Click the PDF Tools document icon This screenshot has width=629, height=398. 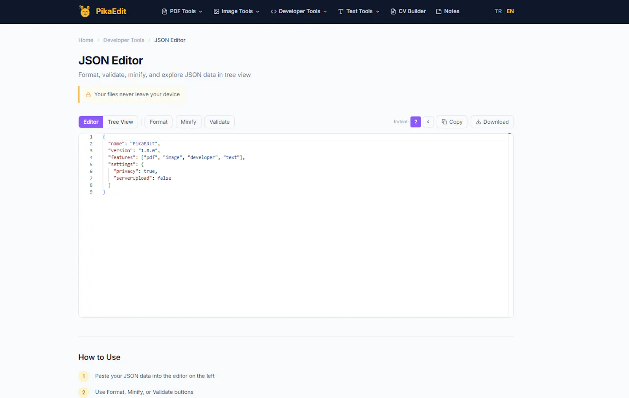pos(164,11)
